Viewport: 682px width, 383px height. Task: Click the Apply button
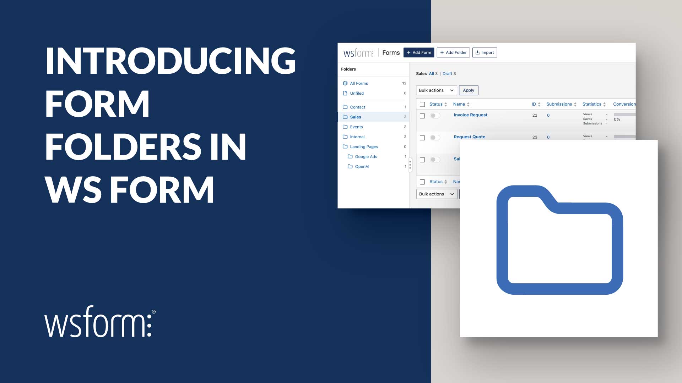click(469, 90)
